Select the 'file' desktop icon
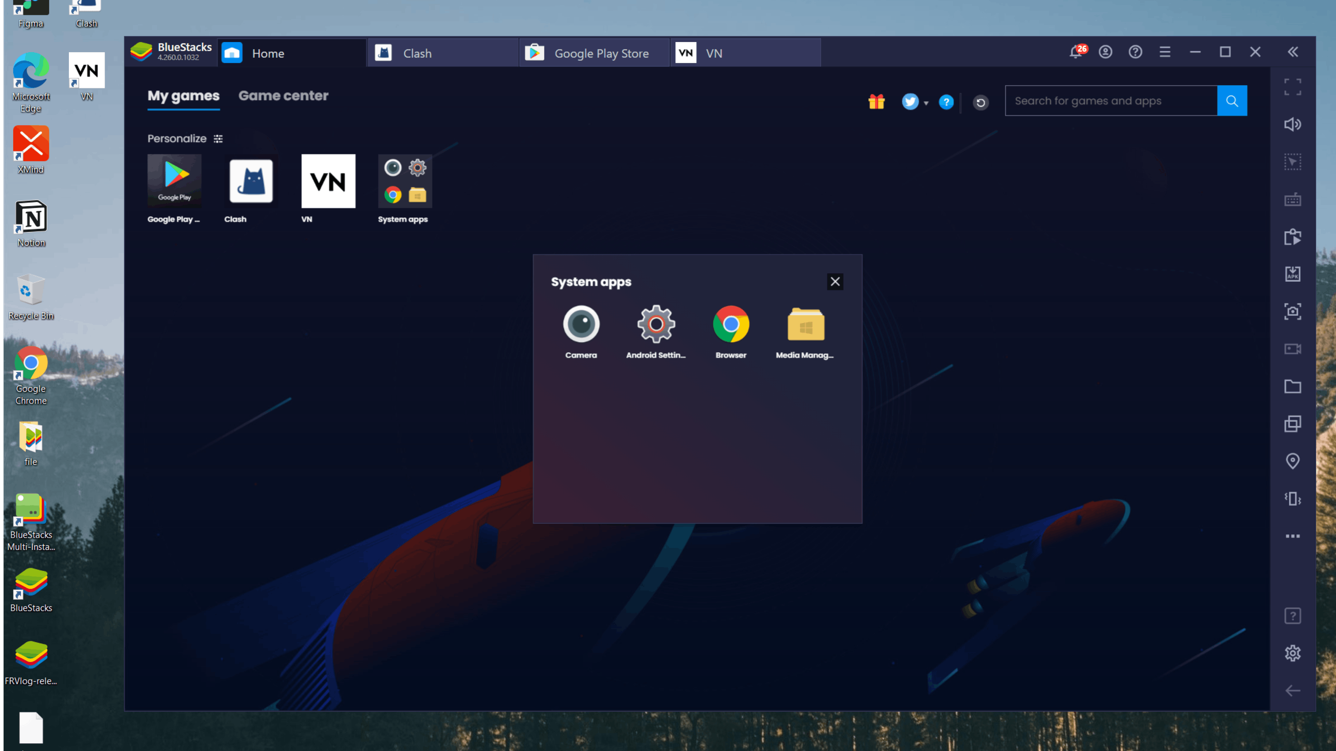1336x751 pixels. 31,444
